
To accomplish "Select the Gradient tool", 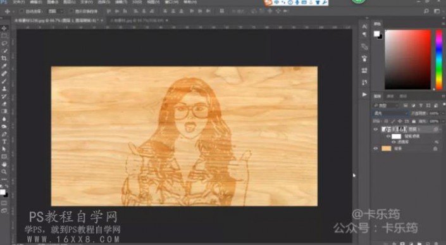I will tap(4, 111).
